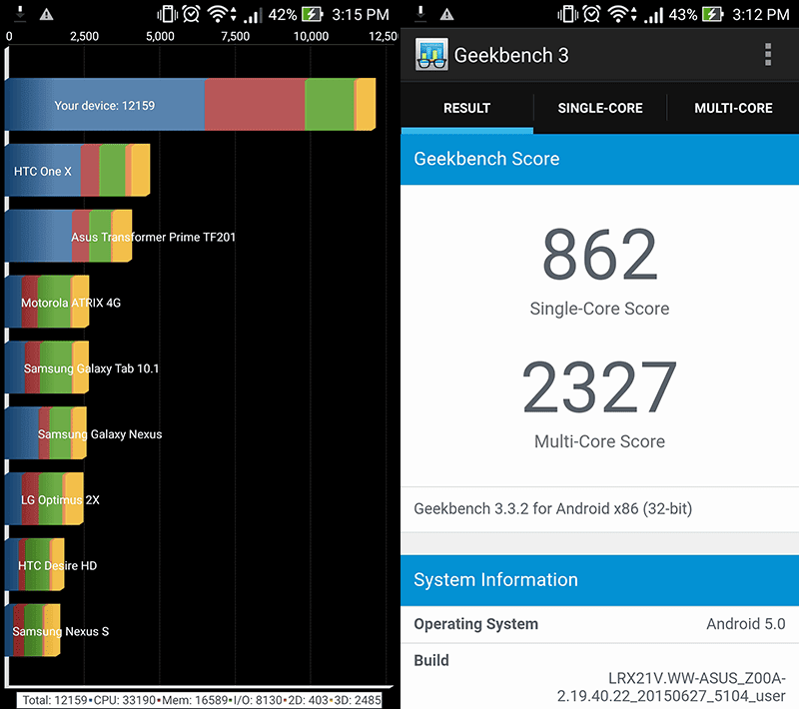Tap the Build row label
Image resolution: width=799 pixels, height=709 pixels.
[x=431, y=660]
